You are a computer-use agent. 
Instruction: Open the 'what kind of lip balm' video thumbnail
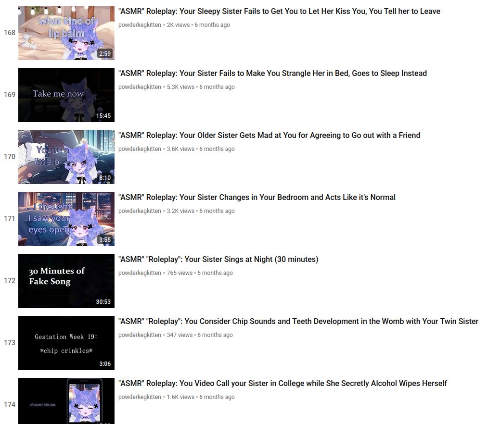[66, 33]
